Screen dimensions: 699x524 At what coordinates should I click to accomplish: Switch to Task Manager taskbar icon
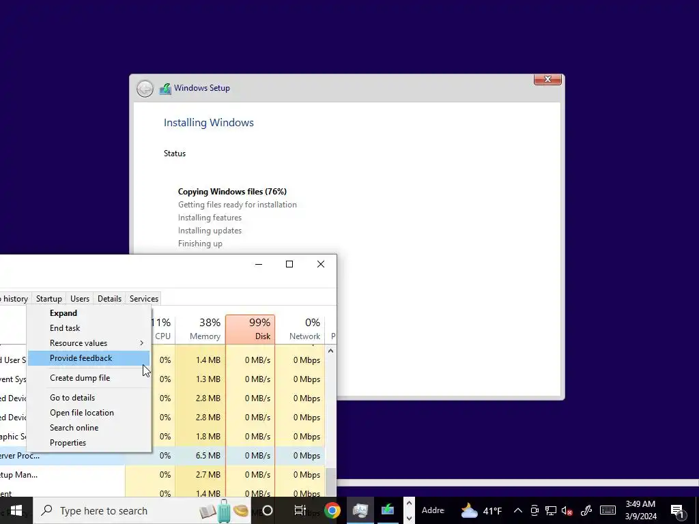(x=360, y=510)
